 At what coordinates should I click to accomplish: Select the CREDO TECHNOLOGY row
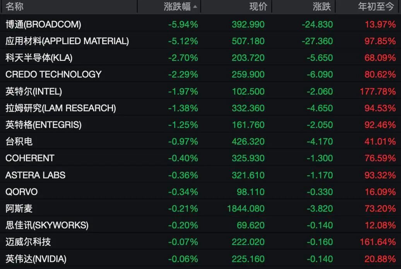coord(200,74)
